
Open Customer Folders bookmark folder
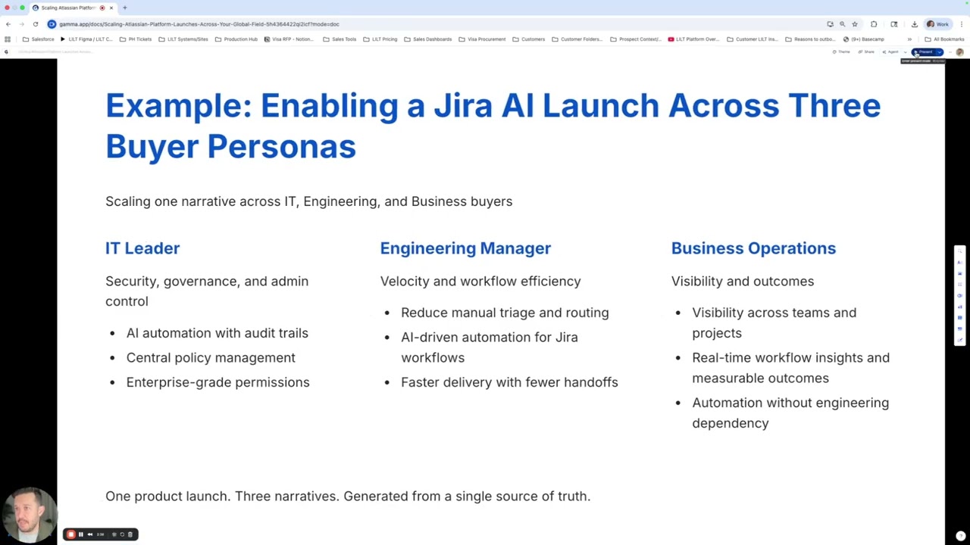(577, 39)
